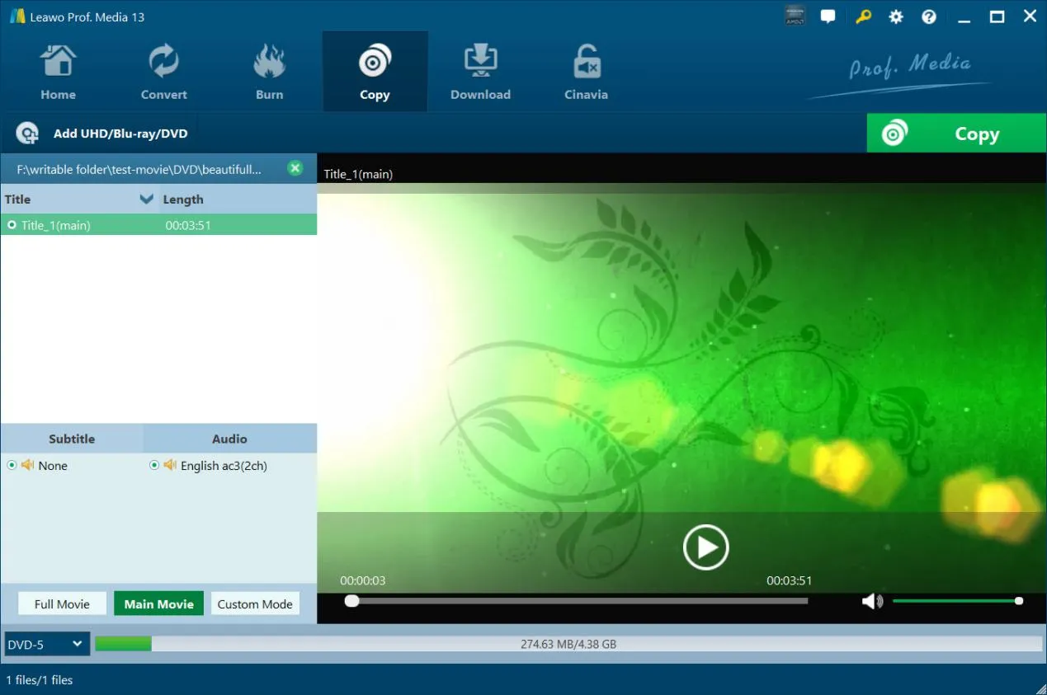
Task: Open the Download module
Action: pos(480,73)
